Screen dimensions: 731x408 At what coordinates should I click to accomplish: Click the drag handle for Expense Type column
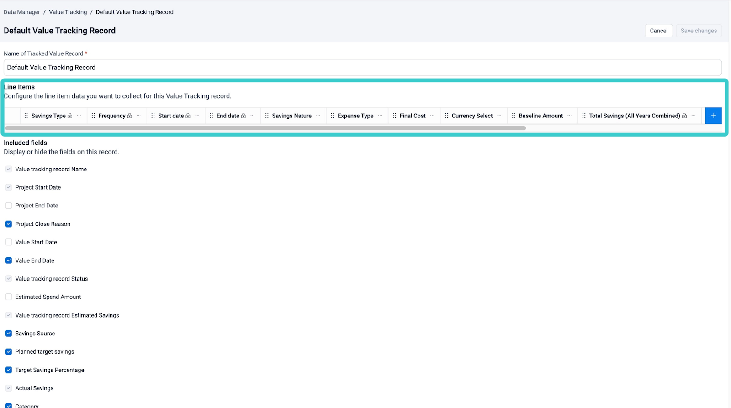point(332,116)
